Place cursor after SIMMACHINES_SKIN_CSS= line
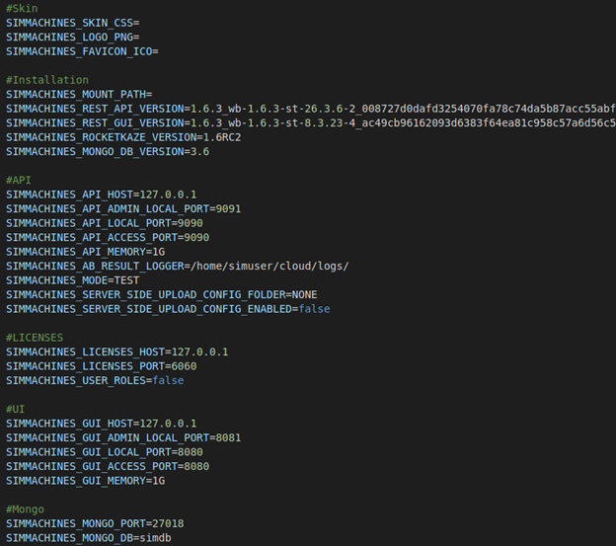This screenshot has height=546, width=616. [x=141, y=22]
